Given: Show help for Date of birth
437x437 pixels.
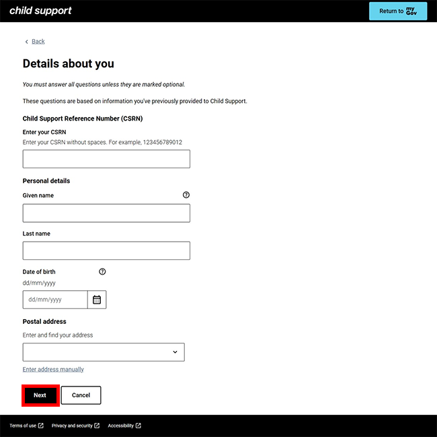Looking at the screenshot, I should [x=102, y=271].
